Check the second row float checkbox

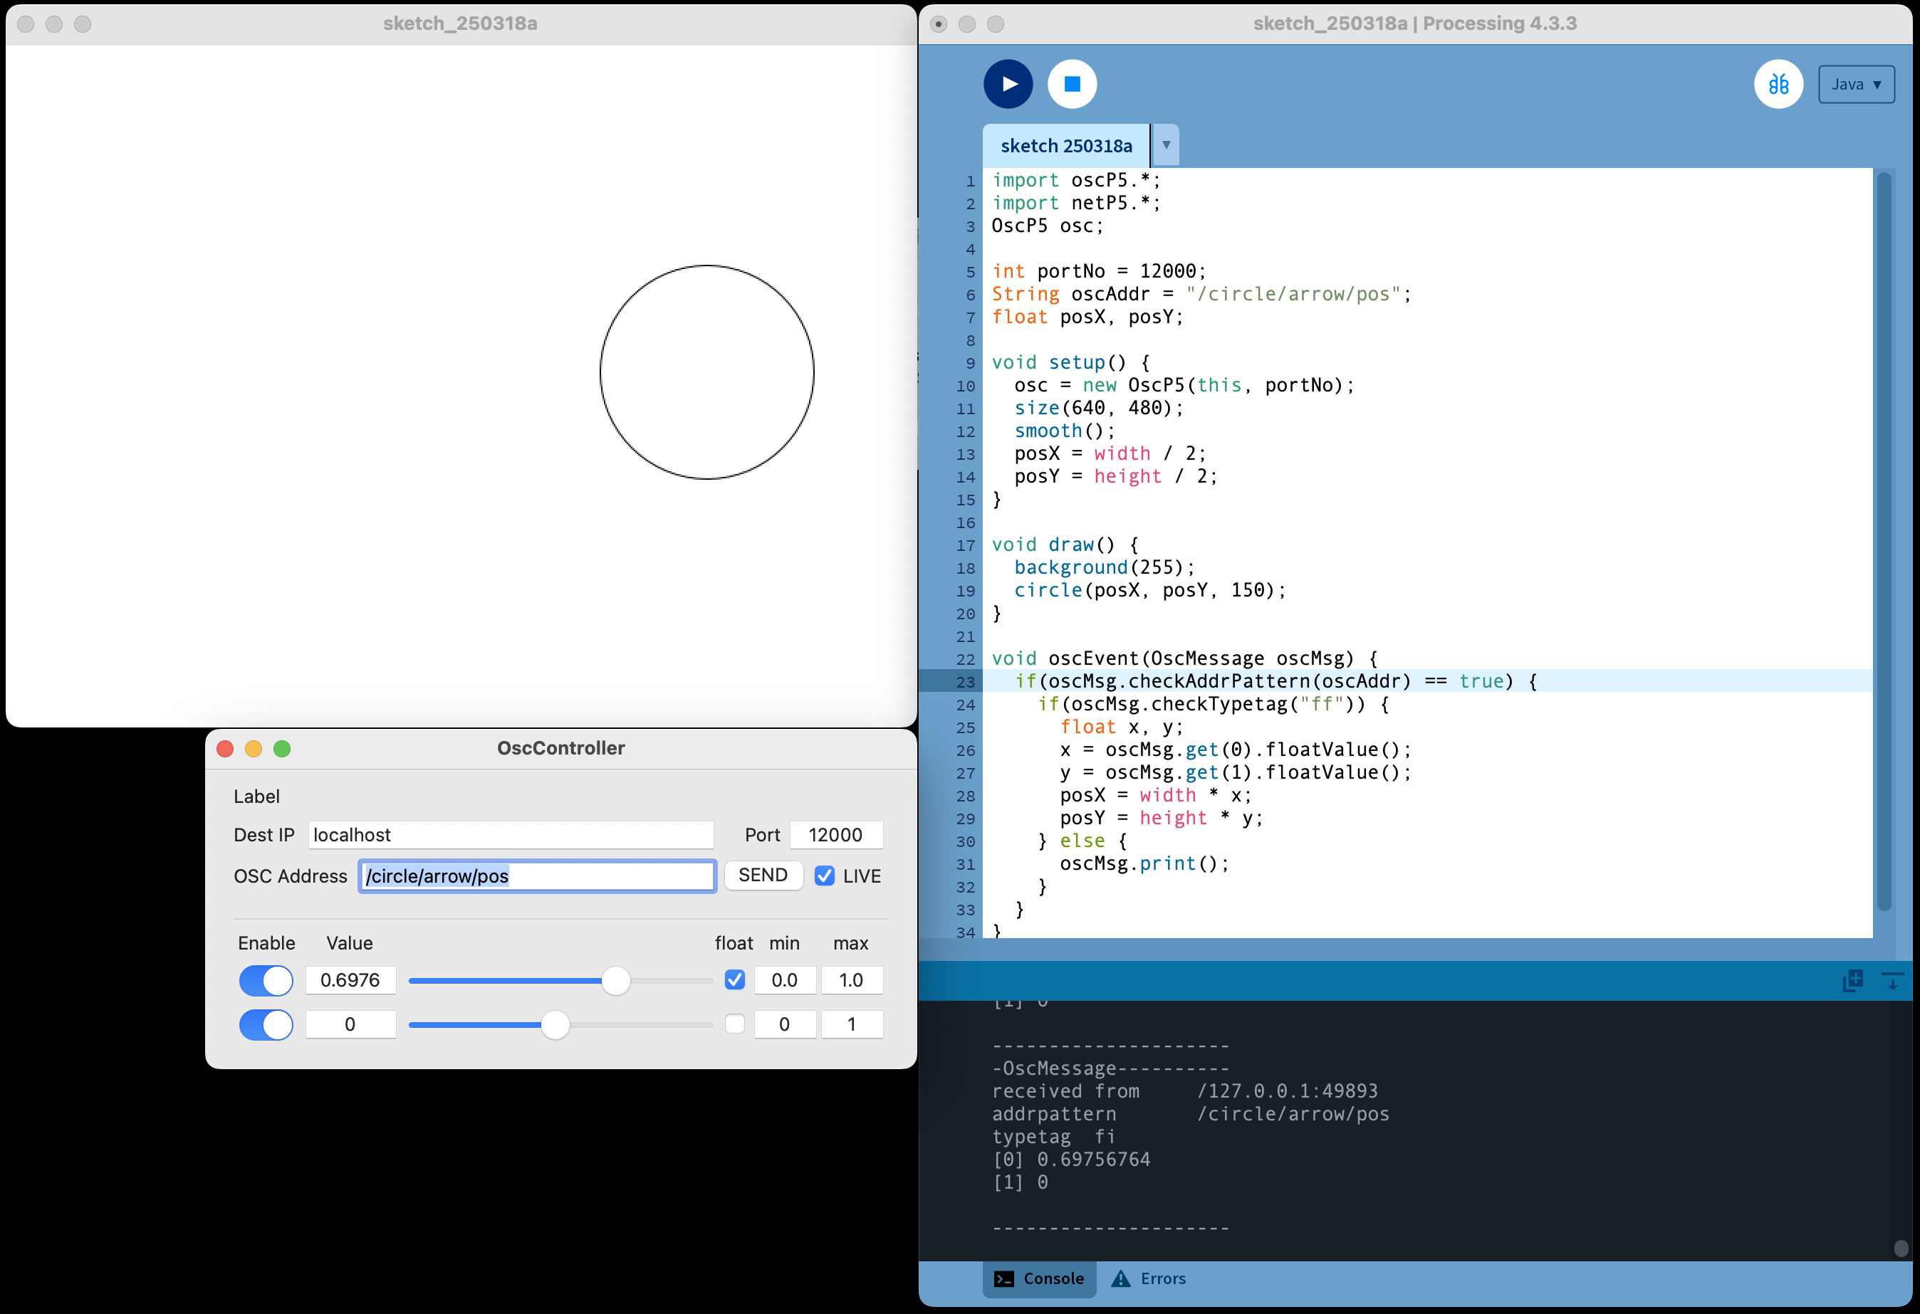pos(734,1024)
